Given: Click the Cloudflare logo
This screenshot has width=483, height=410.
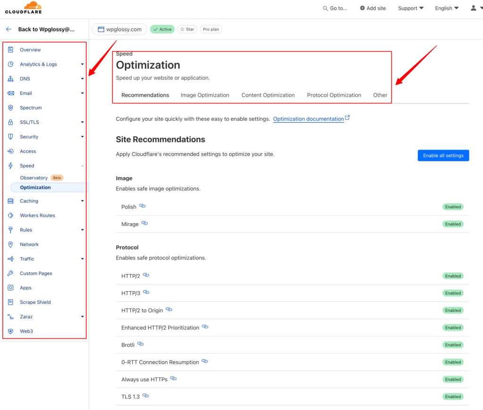Looking at the screenshot, I should click(24, 8).
